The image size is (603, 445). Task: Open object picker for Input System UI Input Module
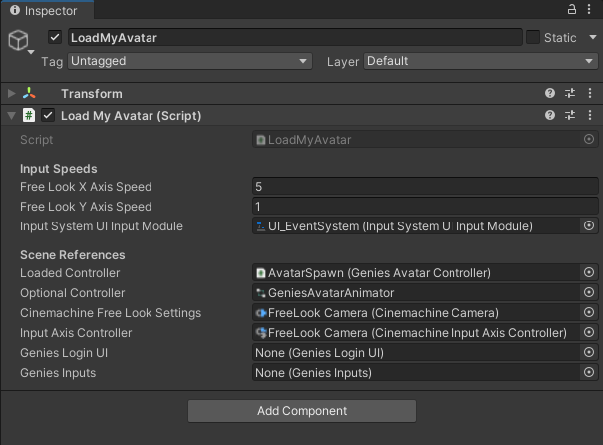click(x=589, y=225)
